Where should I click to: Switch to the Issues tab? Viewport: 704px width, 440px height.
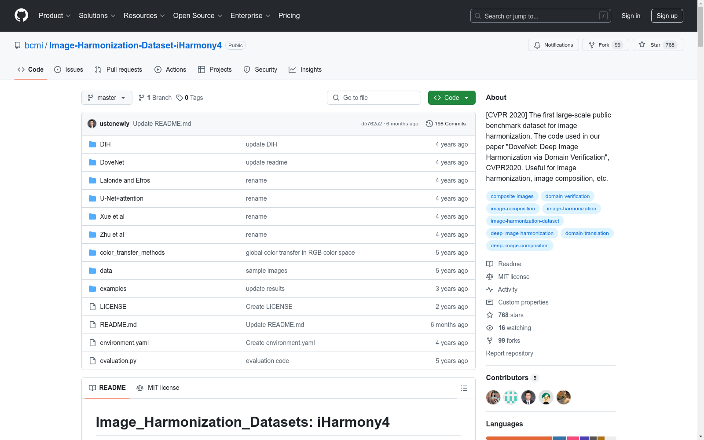69,70
